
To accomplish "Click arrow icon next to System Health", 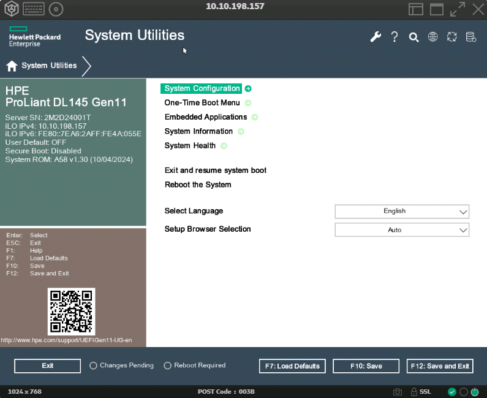I will point(224,146).
